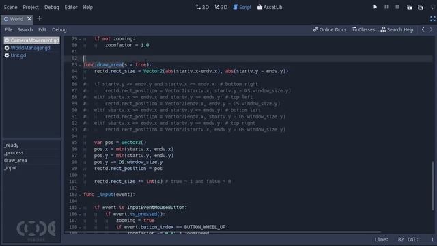Collapse fold at line 106
The height and width of the screenshot is (246, 437).
tap(80, 214)
